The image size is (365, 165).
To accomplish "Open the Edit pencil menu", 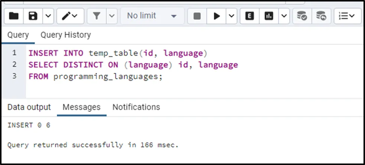I will (70, 16).
